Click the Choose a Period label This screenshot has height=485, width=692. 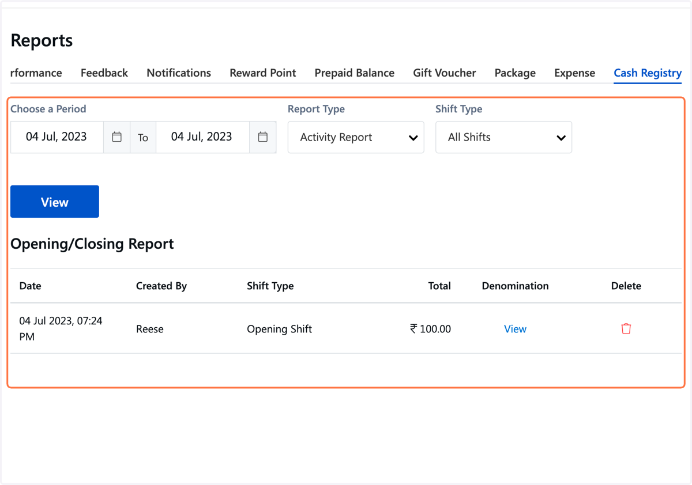click(x=48, y=109)
